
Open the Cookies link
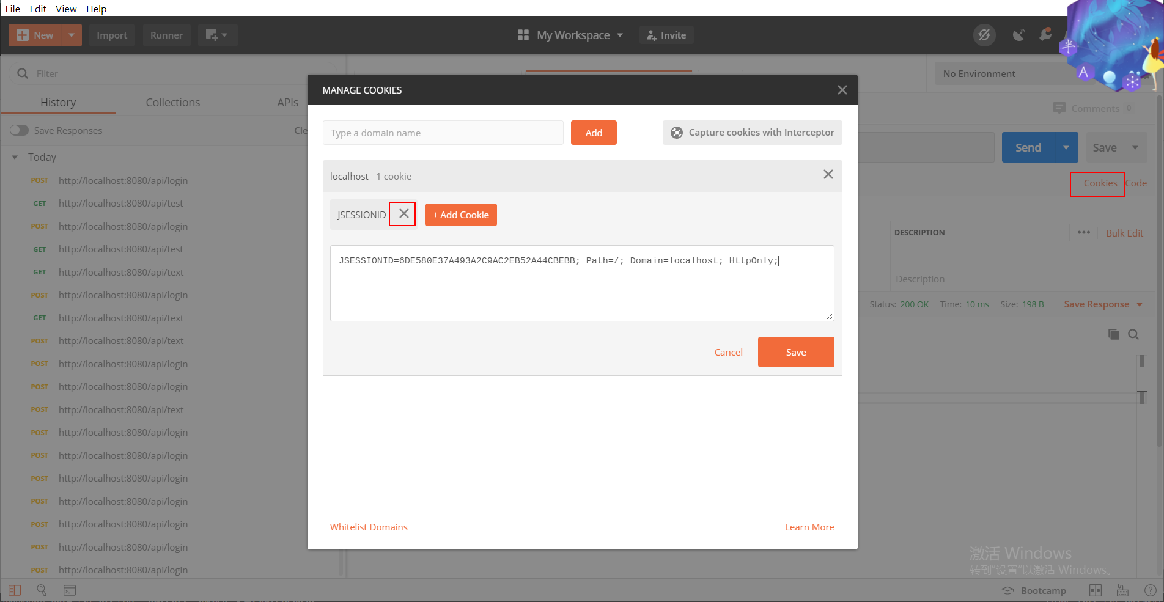pyautogui.click(x=1100, y=183)
